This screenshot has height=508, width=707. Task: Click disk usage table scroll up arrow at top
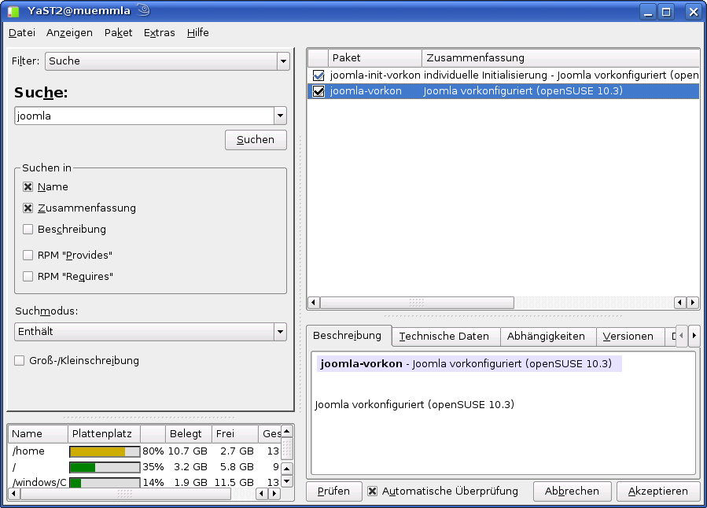(287, 432)
